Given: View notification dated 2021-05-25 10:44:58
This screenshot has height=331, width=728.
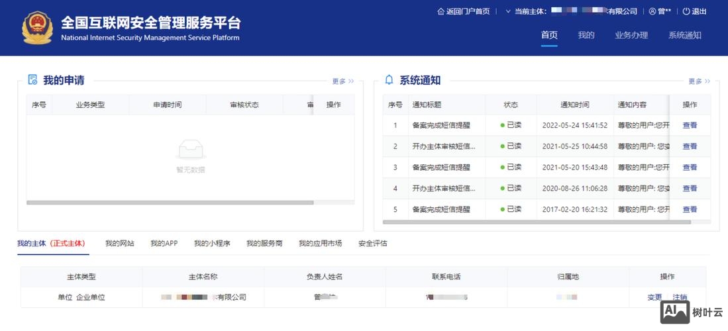Looking at the screenshot, I should 690,146.
